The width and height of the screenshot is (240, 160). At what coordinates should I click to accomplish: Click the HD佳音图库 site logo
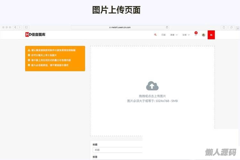pyautogui.click(x=35, y=35)
